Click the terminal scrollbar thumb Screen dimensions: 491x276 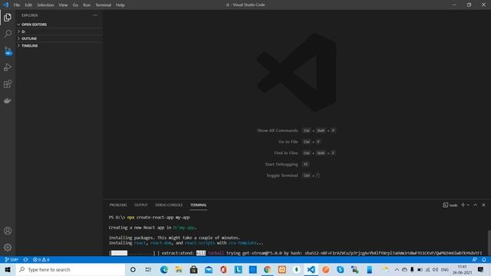click(x=489, y=243)
